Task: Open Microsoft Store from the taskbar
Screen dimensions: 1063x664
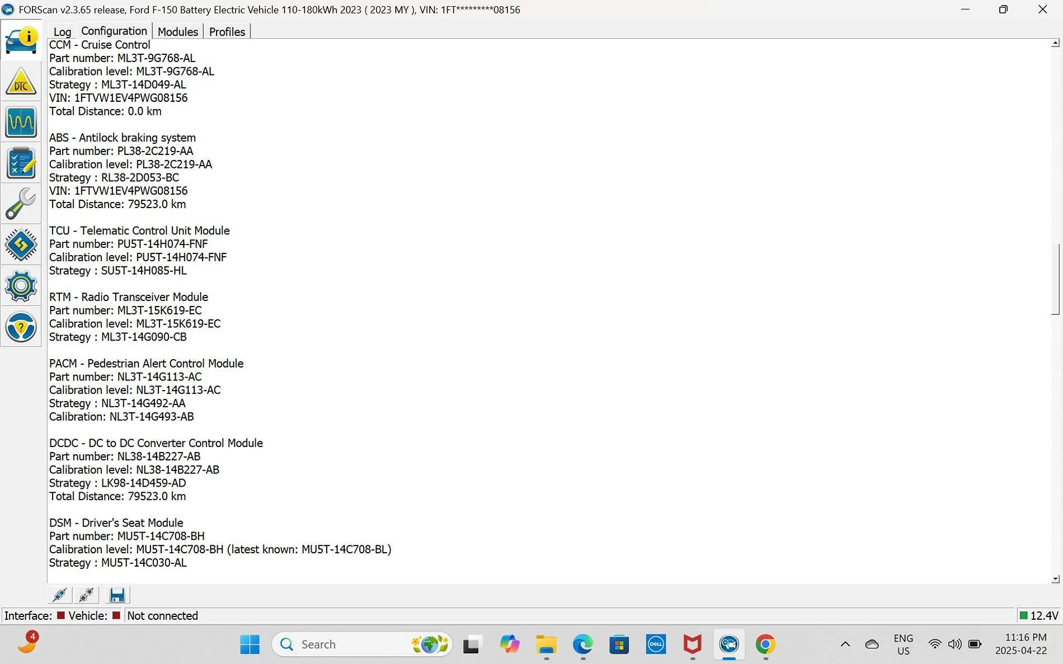Action: (619, 644)
